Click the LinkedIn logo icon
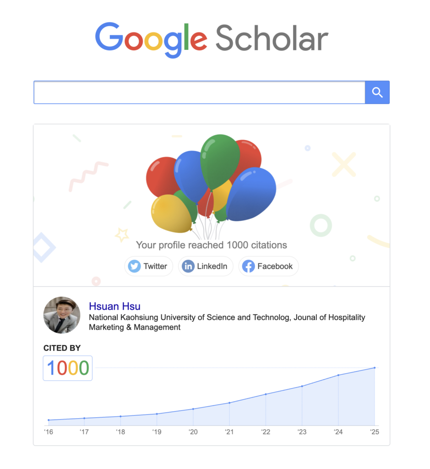 188,266
